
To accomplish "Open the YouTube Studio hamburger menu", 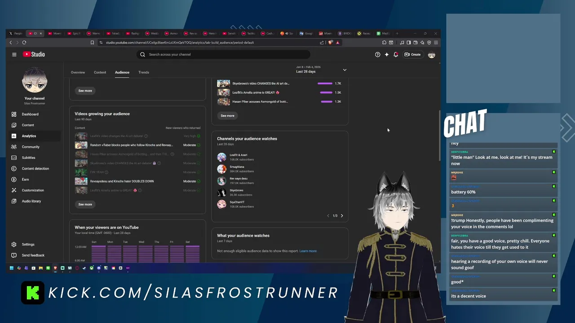I will coord(14,54).
